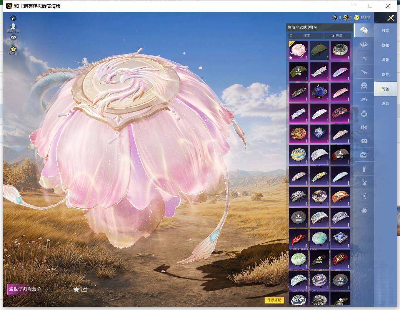Screen dimensions: 400x310
Task: Click the yellow 保存搭配 button
Action: 274,300
